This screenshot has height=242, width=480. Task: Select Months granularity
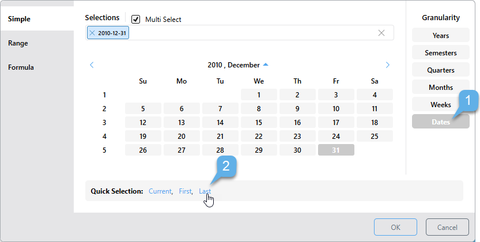(441, 88)
